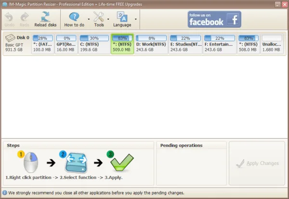Open the How to do help icon
Screen dimensions: 289x199
click(x=74, y=17)
